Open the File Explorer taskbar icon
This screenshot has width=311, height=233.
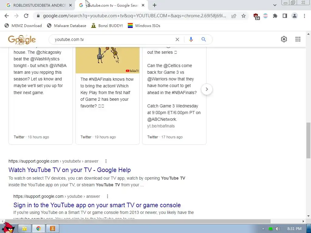pos(25,229)
